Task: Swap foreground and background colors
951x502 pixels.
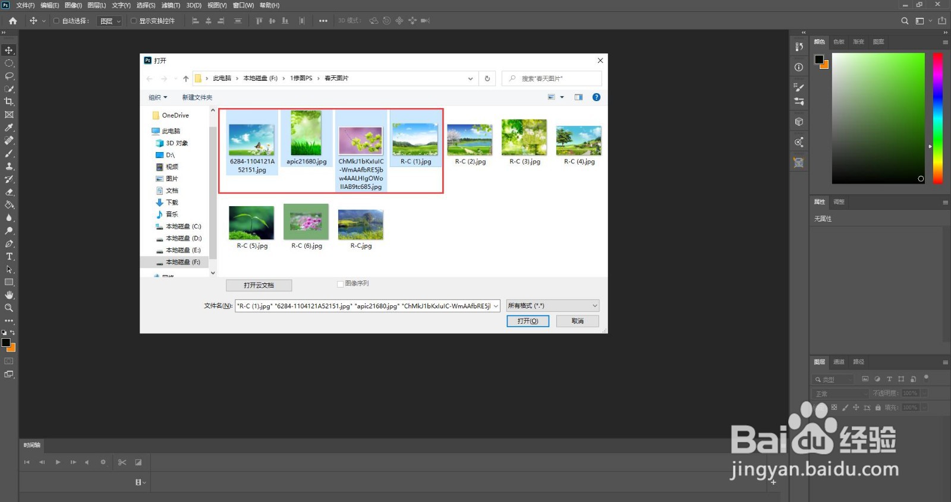Action: point(12,333)
